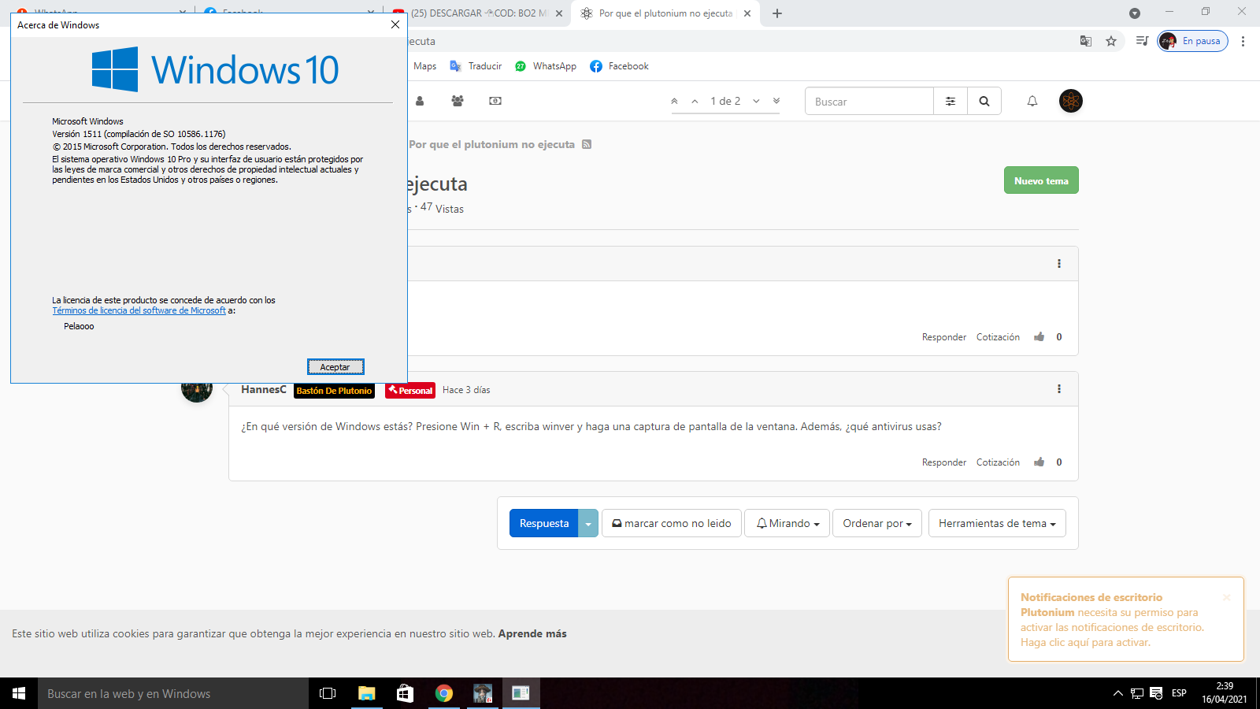Click Responder on the first post
The image size is (1260, 709).
(944, 337)
